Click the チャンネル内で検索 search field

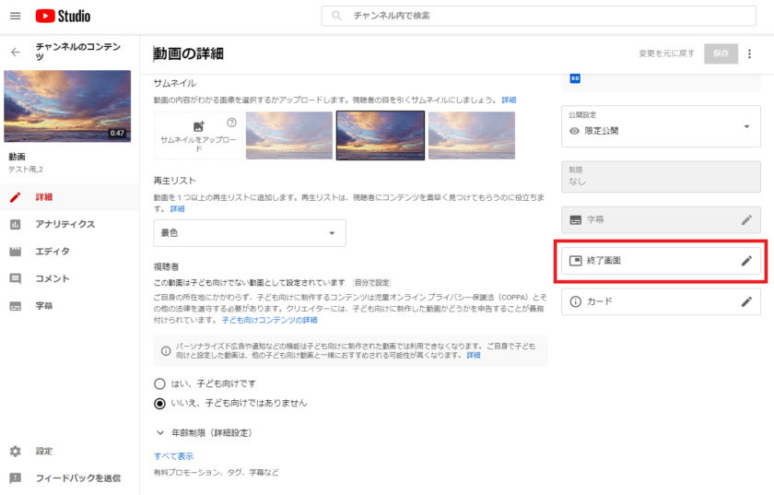[544, 16]
